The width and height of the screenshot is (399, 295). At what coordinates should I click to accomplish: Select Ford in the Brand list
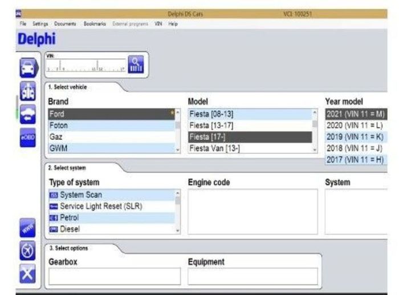click(112, 114)
